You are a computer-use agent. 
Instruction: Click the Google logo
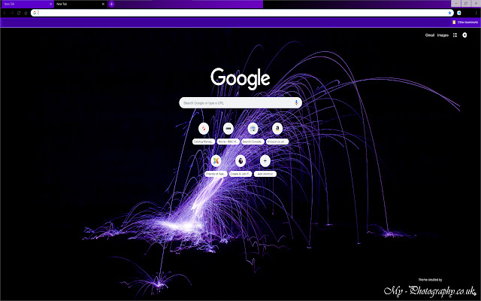coord(240,78)
